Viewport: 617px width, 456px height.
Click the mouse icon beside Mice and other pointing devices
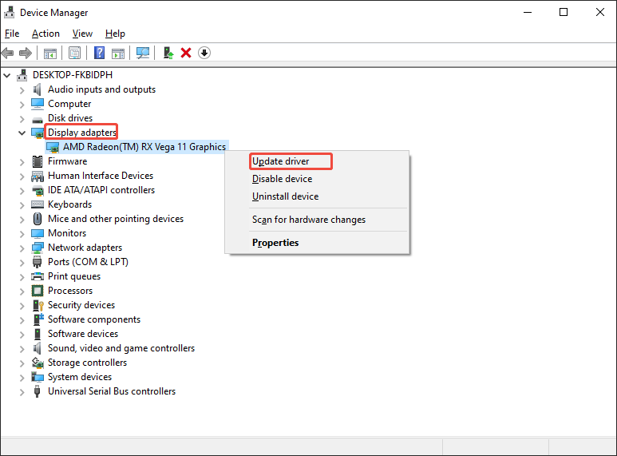38,219
